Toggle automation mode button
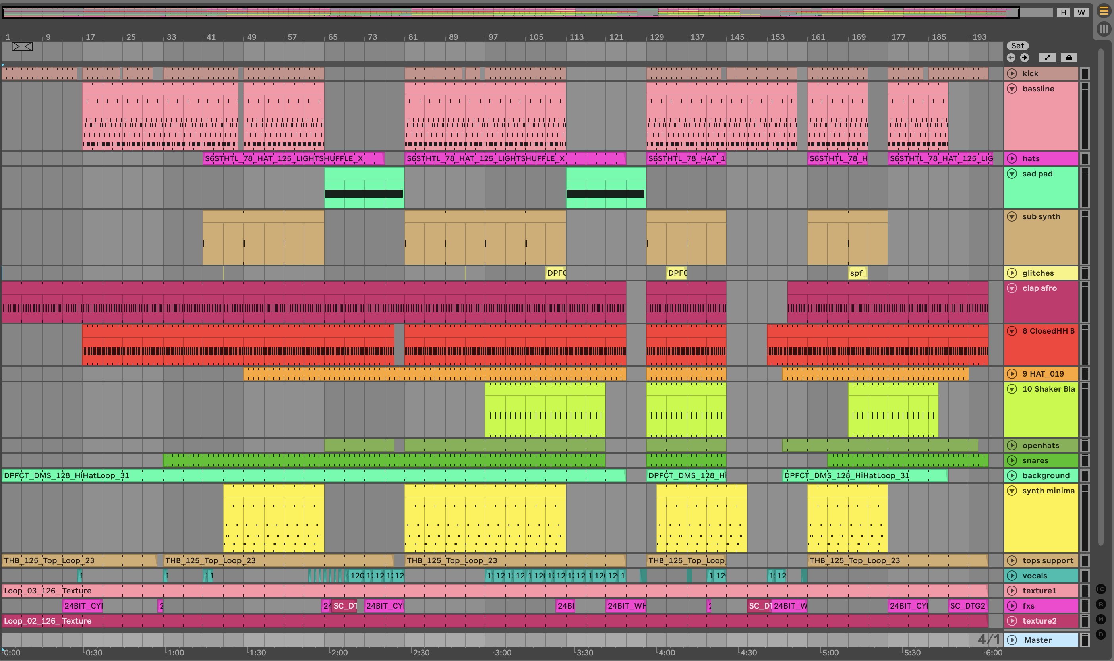The image size is (1114, 661). point(1047,58)
